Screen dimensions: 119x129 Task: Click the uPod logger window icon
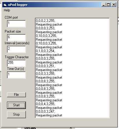tap(5, 5)
